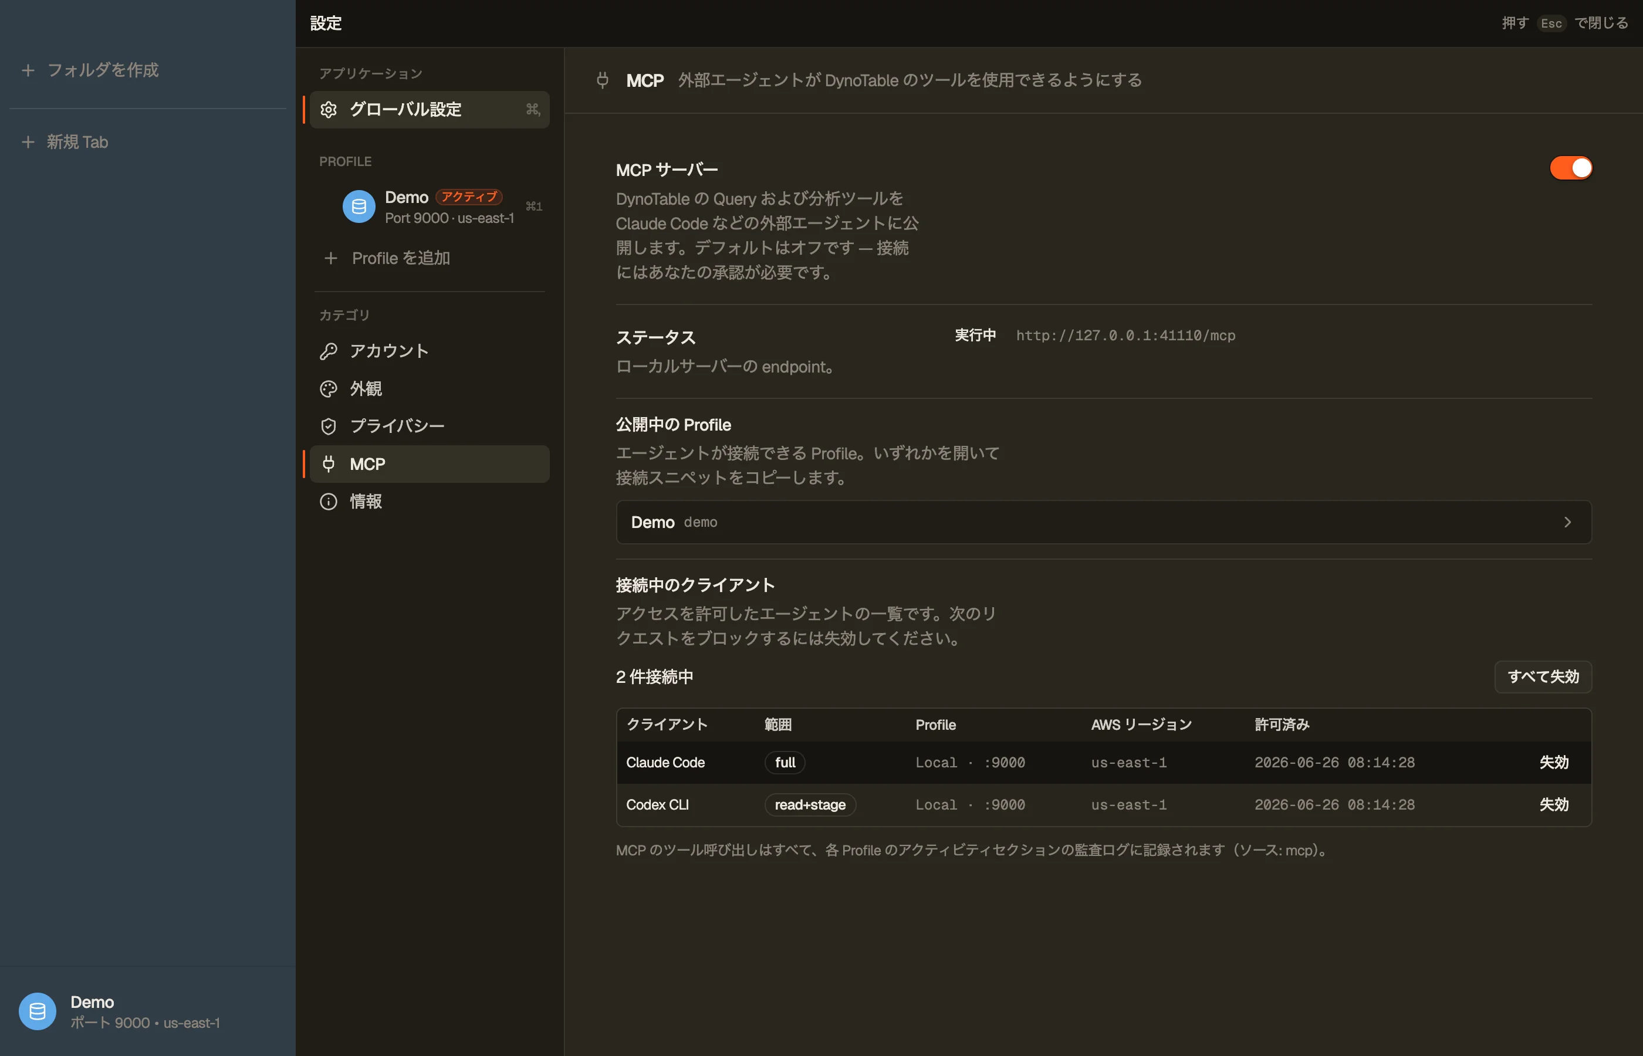The image size is (1643, 1056).
Task: Click Profile を追加
Action: click(400, 259)
